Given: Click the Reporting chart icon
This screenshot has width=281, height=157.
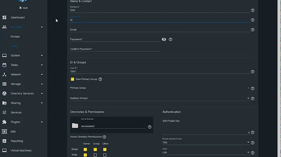Looking at the screenshot, I should [x=4, y=141].
